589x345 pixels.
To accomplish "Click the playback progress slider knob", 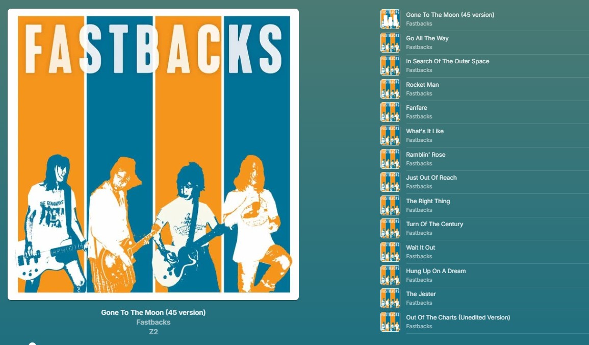I will tap(32, 343).
